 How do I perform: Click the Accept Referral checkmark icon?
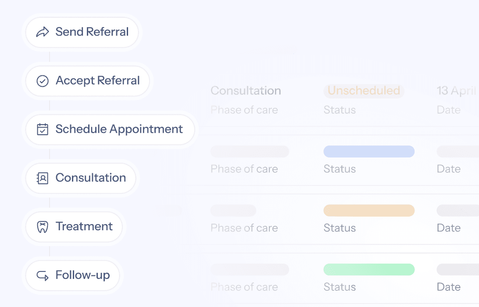43,81
